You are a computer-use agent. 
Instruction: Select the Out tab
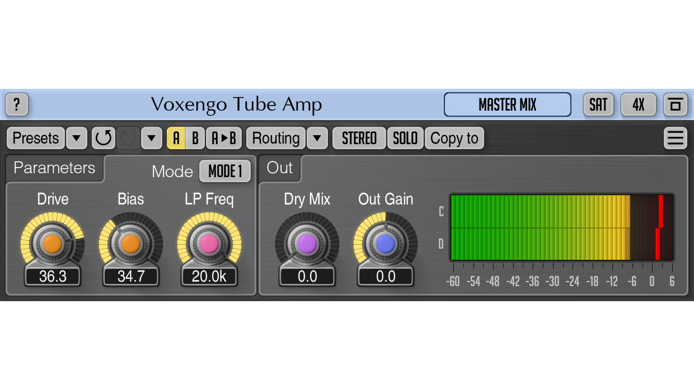pos(280,168)
